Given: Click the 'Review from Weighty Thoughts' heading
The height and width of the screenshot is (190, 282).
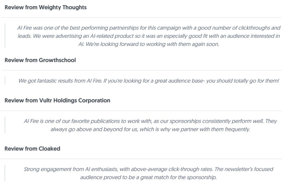Looking at the screenshot, I should point(46,7).
